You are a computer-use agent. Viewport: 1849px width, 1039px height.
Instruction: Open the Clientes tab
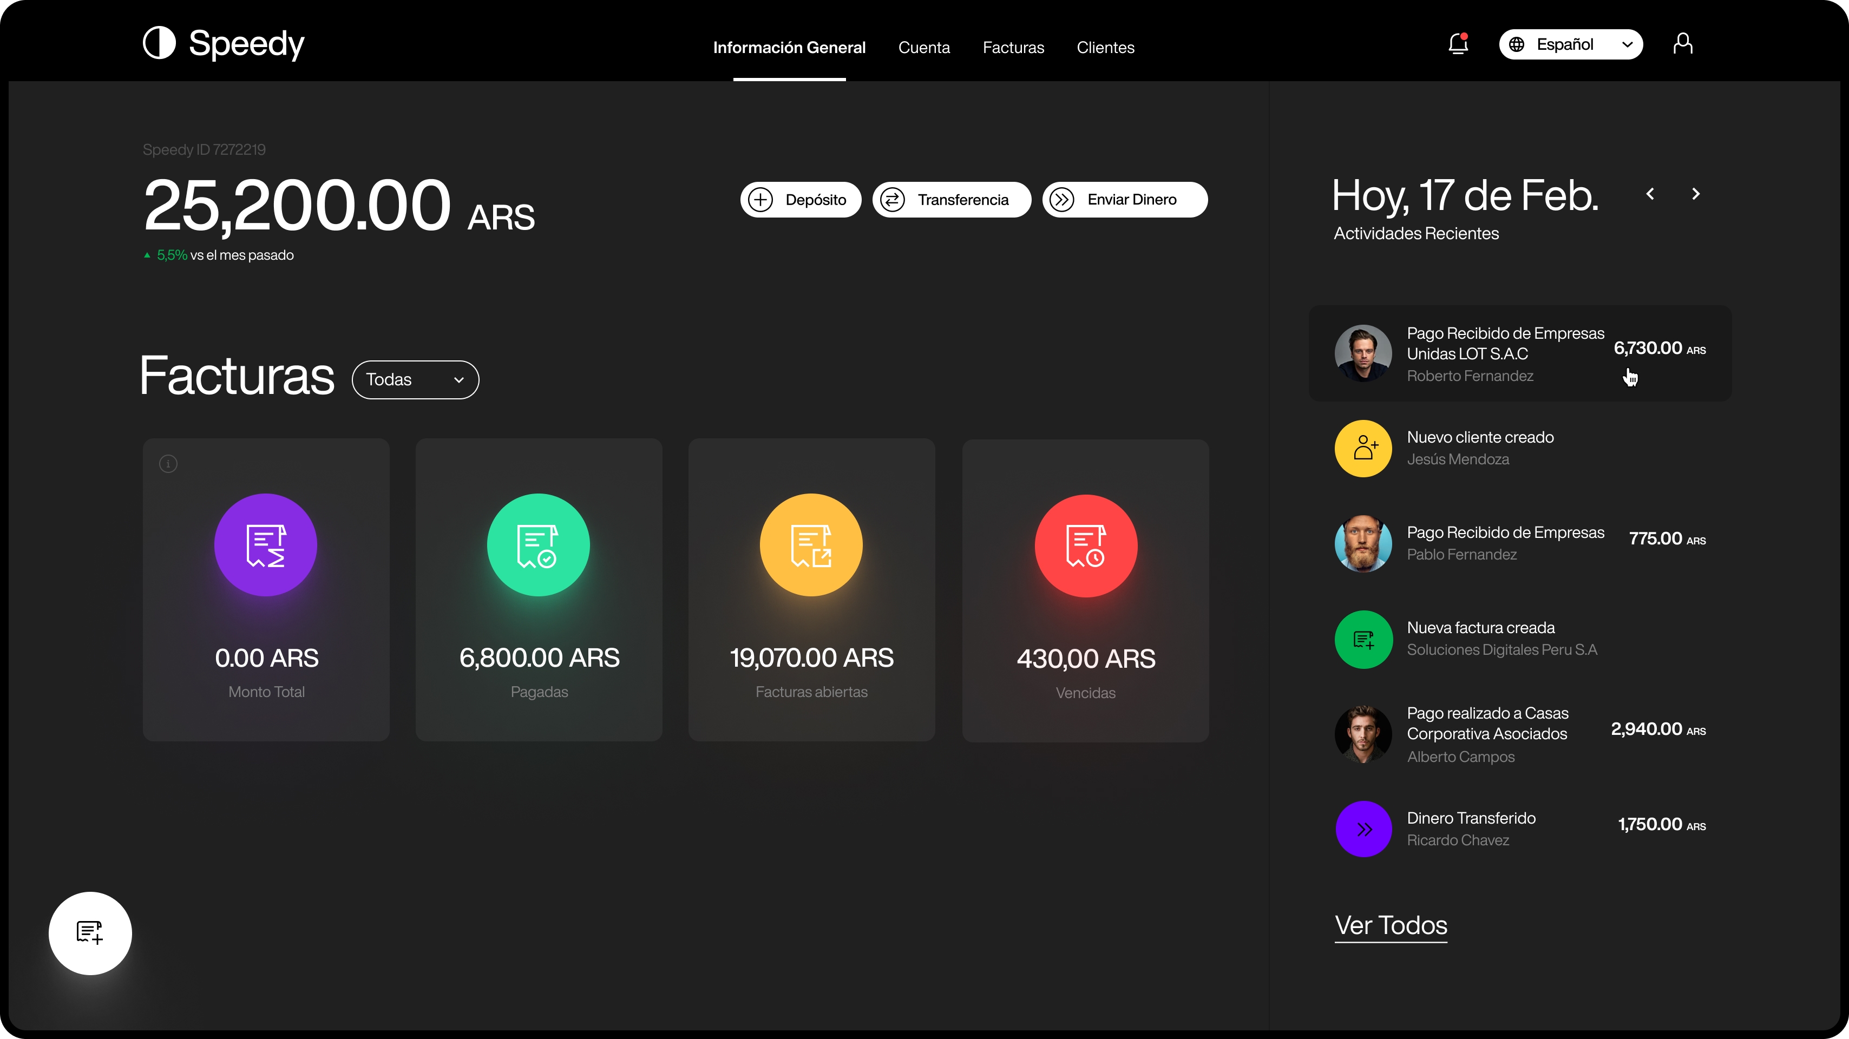tap(1105, 48)
